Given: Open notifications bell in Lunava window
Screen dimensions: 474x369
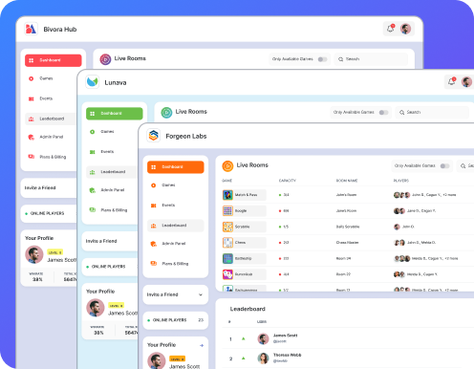Looking at the screenshot, I should point(452,81).
